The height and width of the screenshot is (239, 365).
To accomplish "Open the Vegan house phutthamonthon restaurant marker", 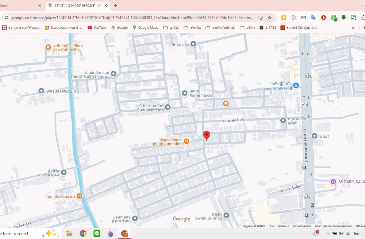I will click(x=187, y=141).
